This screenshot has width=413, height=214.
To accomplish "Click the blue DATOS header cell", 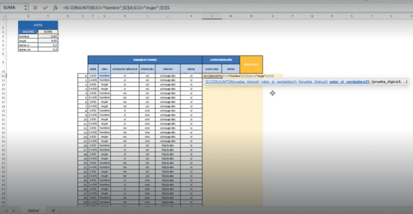I will coord(38,25).
